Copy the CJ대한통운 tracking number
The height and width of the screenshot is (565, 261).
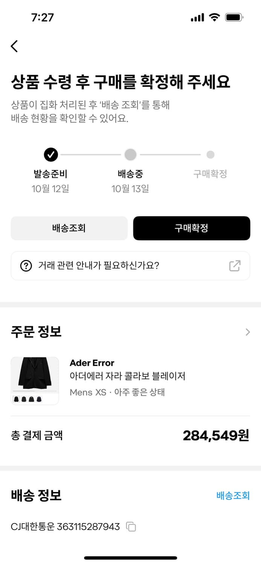pos(131,527)
